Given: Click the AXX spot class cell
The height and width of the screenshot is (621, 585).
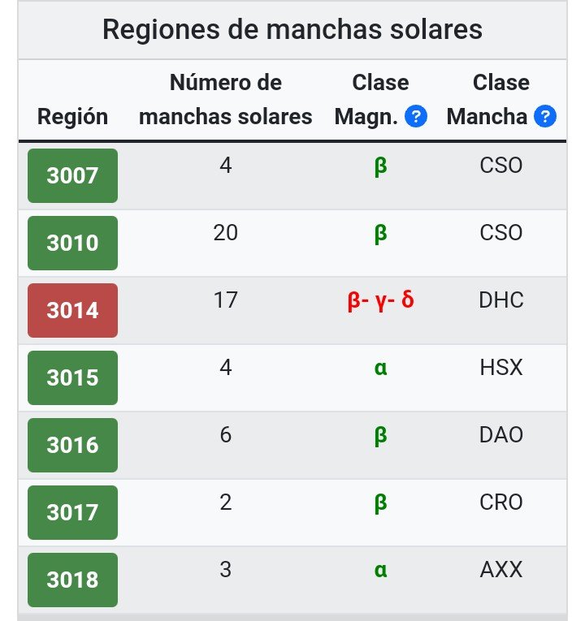Looking at the screenshot, I should tap(501, 570).
